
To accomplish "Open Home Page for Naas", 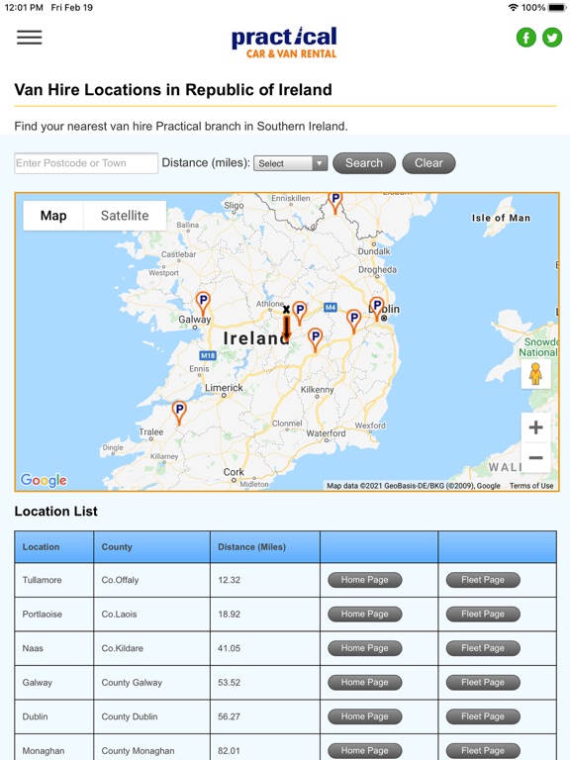I will (364, 648).
